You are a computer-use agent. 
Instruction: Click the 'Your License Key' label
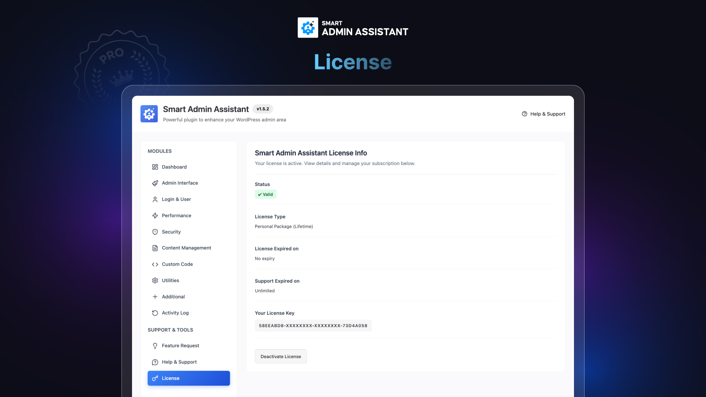tap(274, 313)
